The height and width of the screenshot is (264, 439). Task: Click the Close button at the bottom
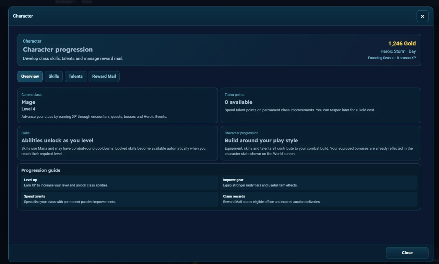click(x=407, y=253)
